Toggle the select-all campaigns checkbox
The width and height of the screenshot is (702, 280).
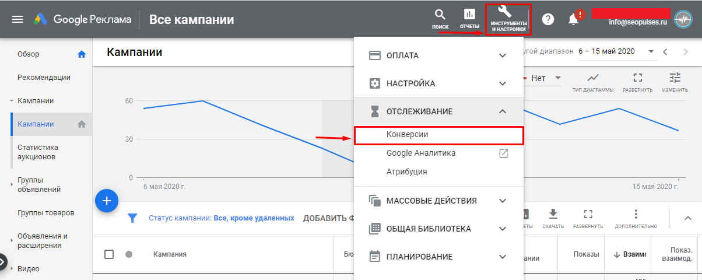pos(109,254)
